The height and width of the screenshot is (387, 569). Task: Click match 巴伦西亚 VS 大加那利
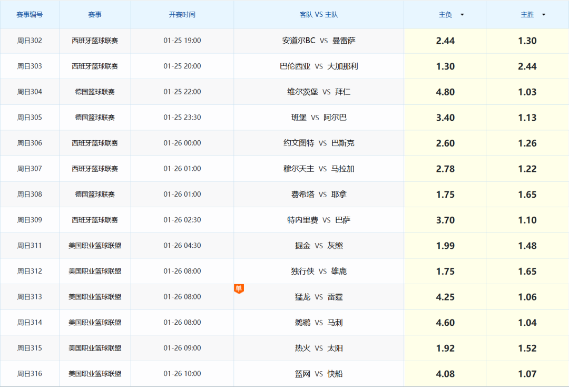coord(319,66)
